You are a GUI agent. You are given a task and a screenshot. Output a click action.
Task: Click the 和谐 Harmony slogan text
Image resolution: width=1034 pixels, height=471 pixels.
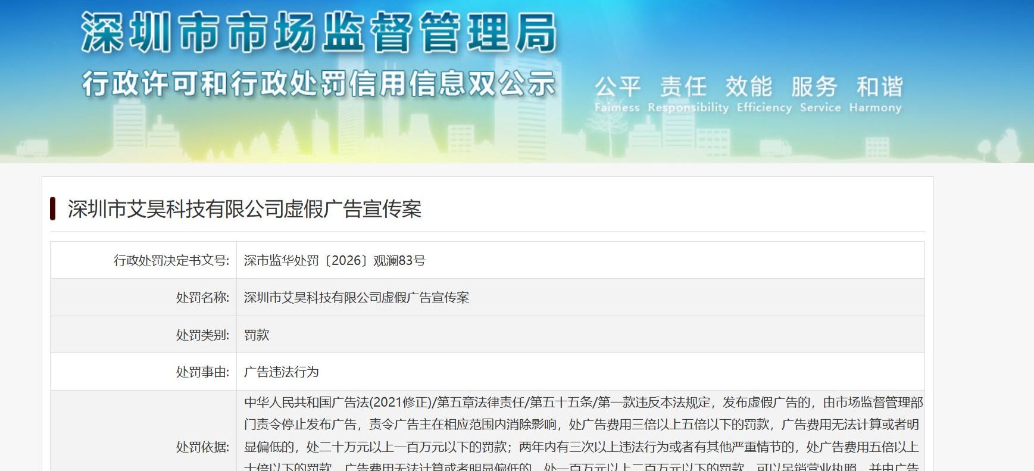876,94
